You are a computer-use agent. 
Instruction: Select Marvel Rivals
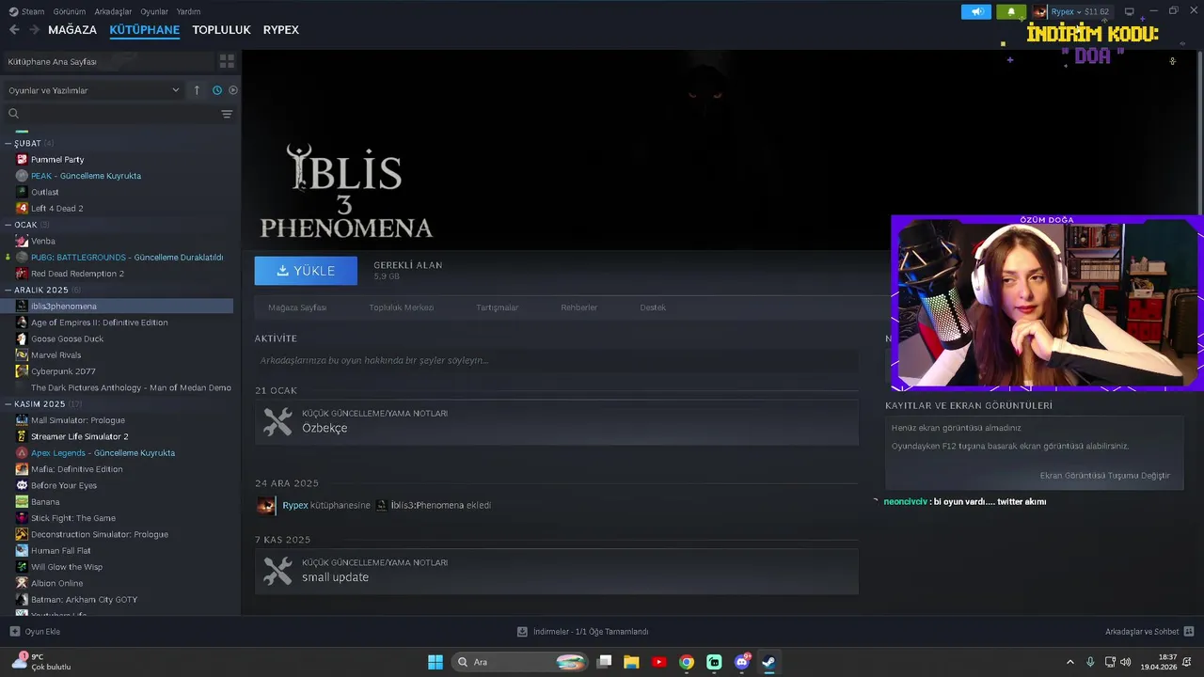click(55, 354)
